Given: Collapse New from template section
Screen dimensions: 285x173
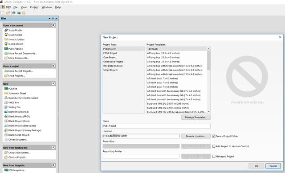Looking at the screenshot, I should point(53,165).
